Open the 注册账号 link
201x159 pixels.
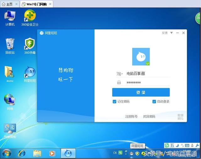131,116
